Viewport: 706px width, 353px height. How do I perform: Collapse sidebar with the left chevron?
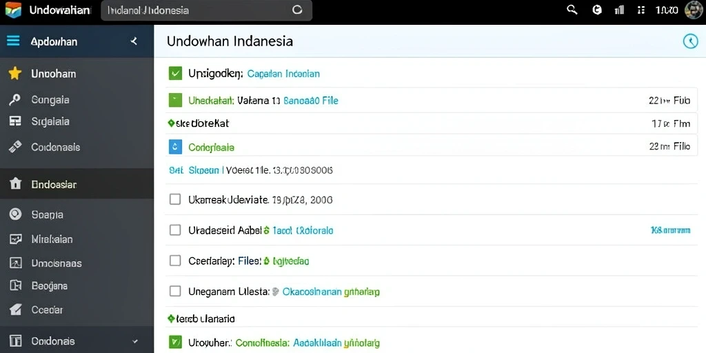coord(134,41)
